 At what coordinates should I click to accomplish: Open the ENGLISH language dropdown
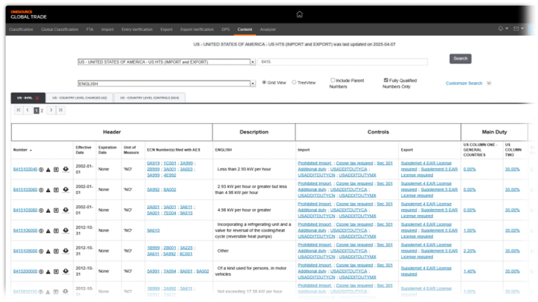click(x=253, y=83)
